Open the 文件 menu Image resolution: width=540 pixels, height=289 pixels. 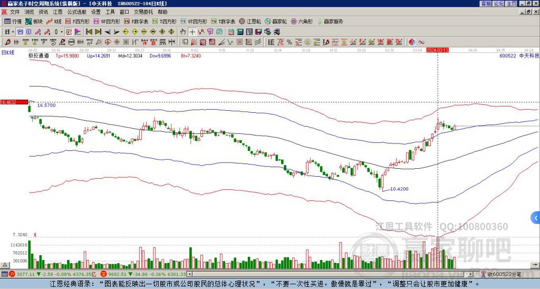15,12
